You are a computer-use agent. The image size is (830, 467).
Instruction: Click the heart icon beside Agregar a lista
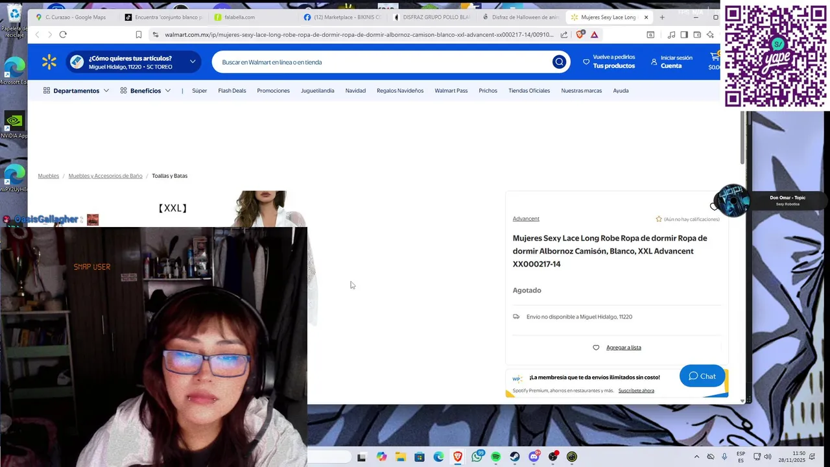pyautogui.click(x=596, y=348)
